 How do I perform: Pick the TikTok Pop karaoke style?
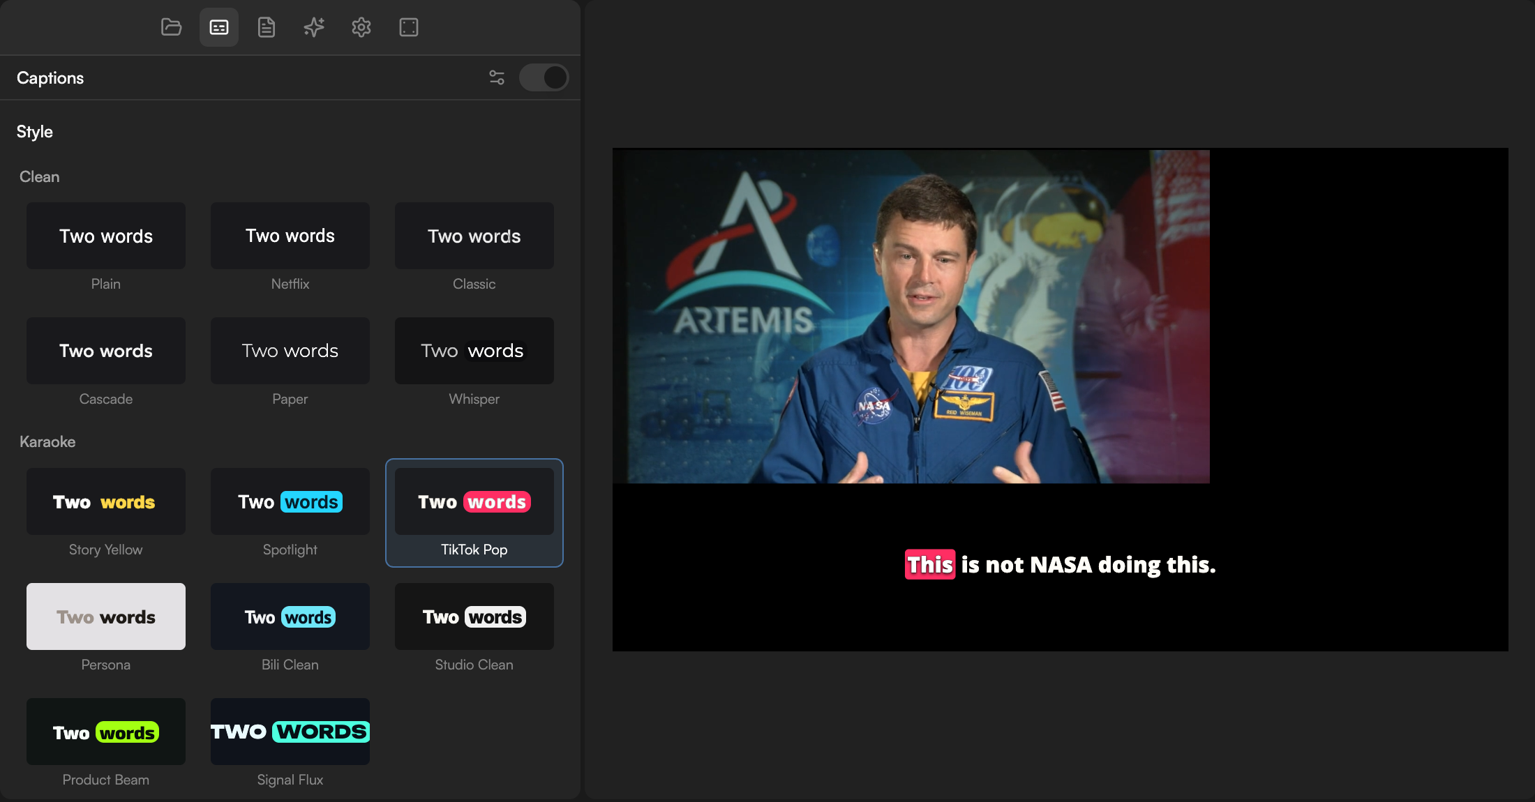tap(474, 513)
